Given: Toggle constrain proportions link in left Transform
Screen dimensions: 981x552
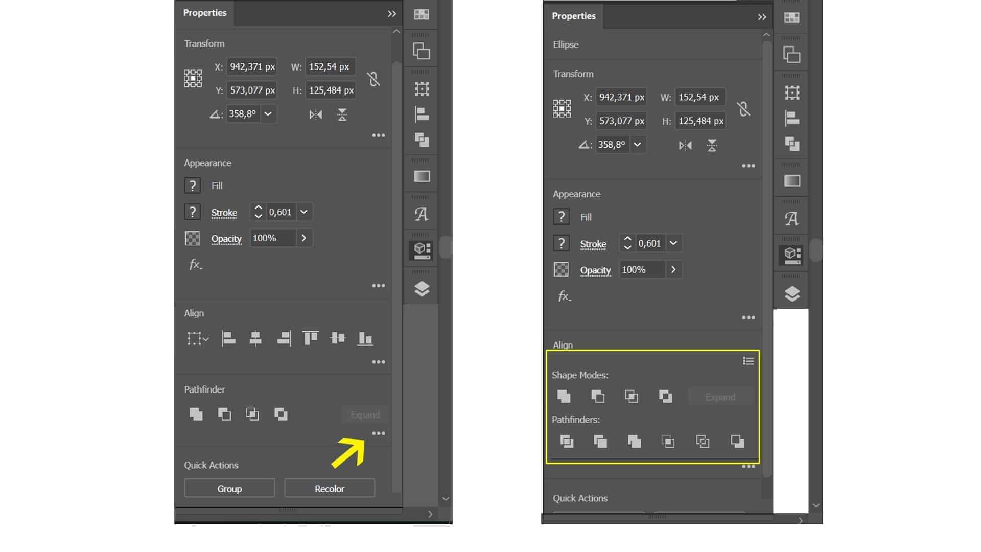Looking at the screenshot, I should tap(373, 79).
